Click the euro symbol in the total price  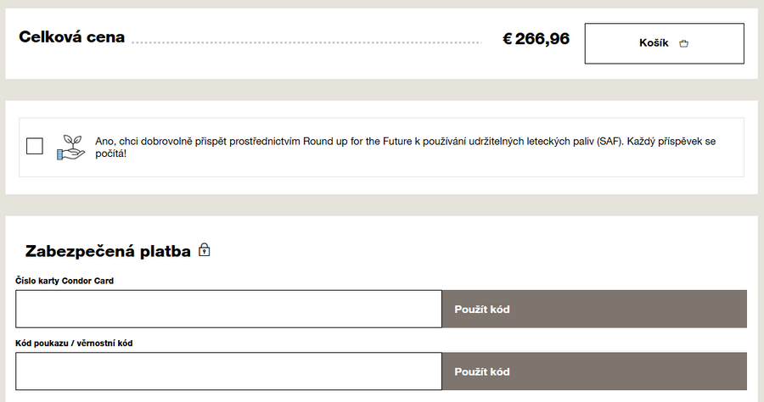[x=508, y=38]
